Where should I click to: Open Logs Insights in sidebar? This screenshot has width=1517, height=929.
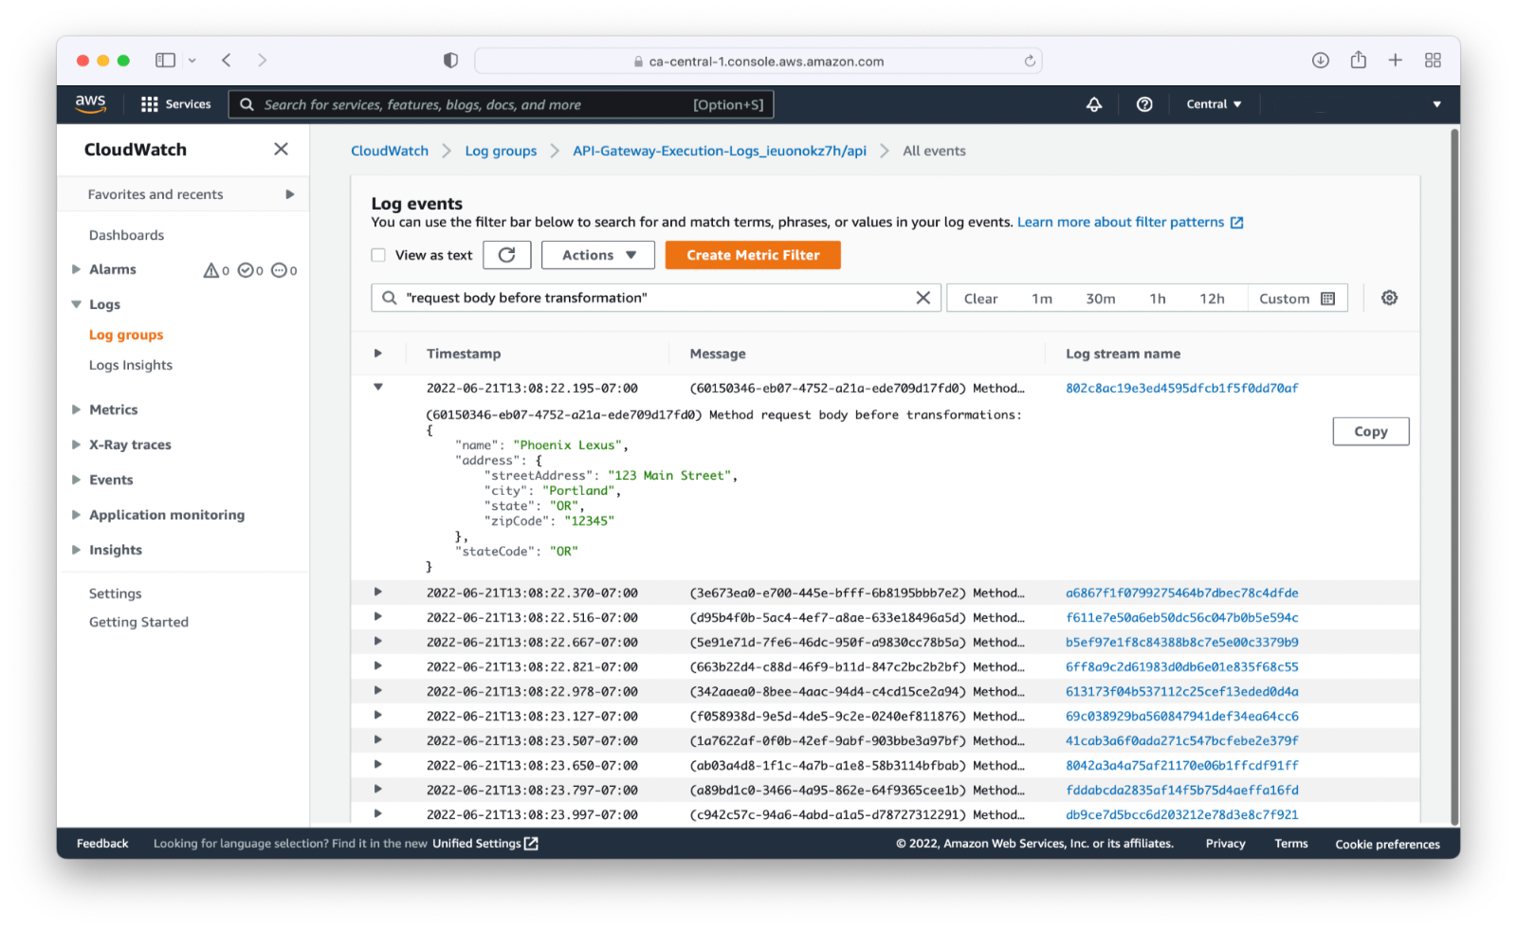tap(131, 365)
